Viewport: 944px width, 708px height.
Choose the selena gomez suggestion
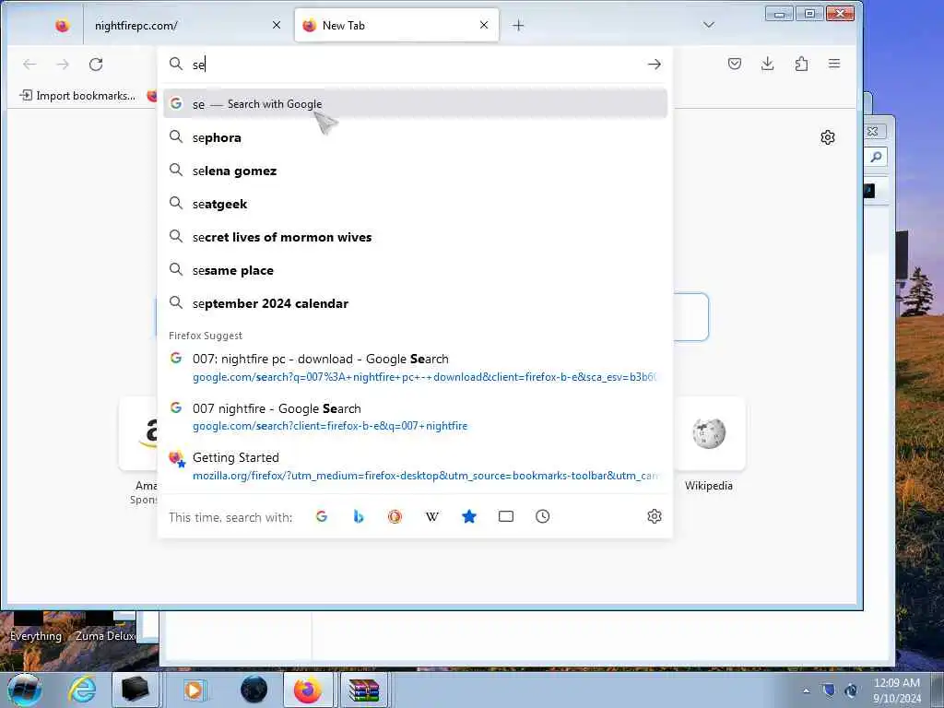coord(416,171)
